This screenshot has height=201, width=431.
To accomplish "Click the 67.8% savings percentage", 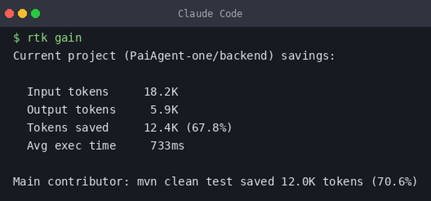I will coord(209,127).
